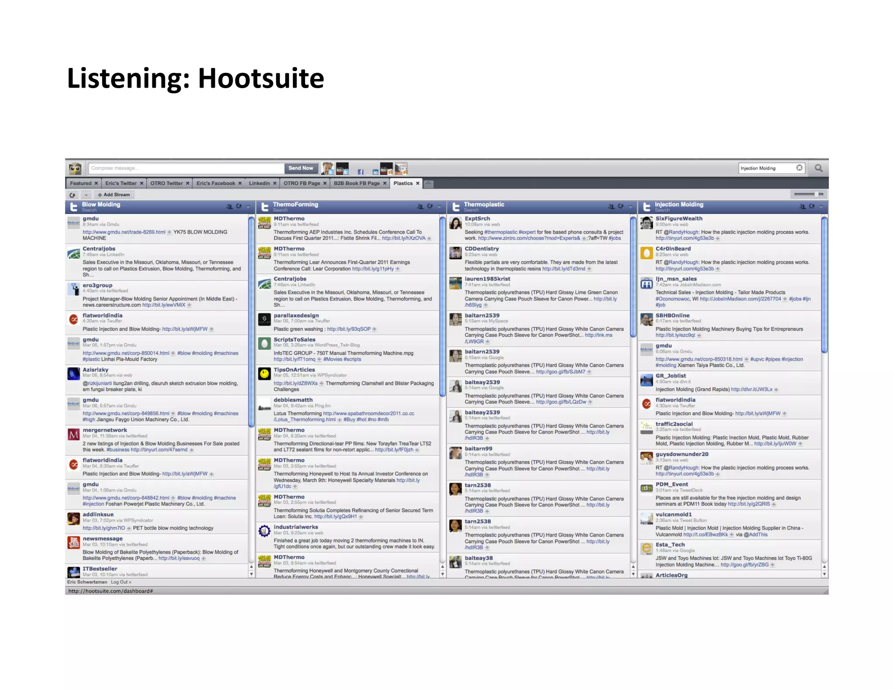The height and width of the screenshot is (690, 894).
Task: Add a new tab with plus icon
Action: 429,184
